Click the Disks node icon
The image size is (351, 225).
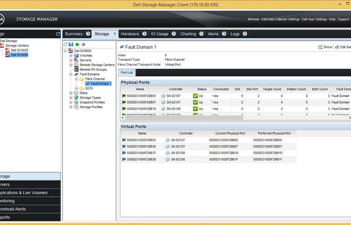(x=76, y=93)
